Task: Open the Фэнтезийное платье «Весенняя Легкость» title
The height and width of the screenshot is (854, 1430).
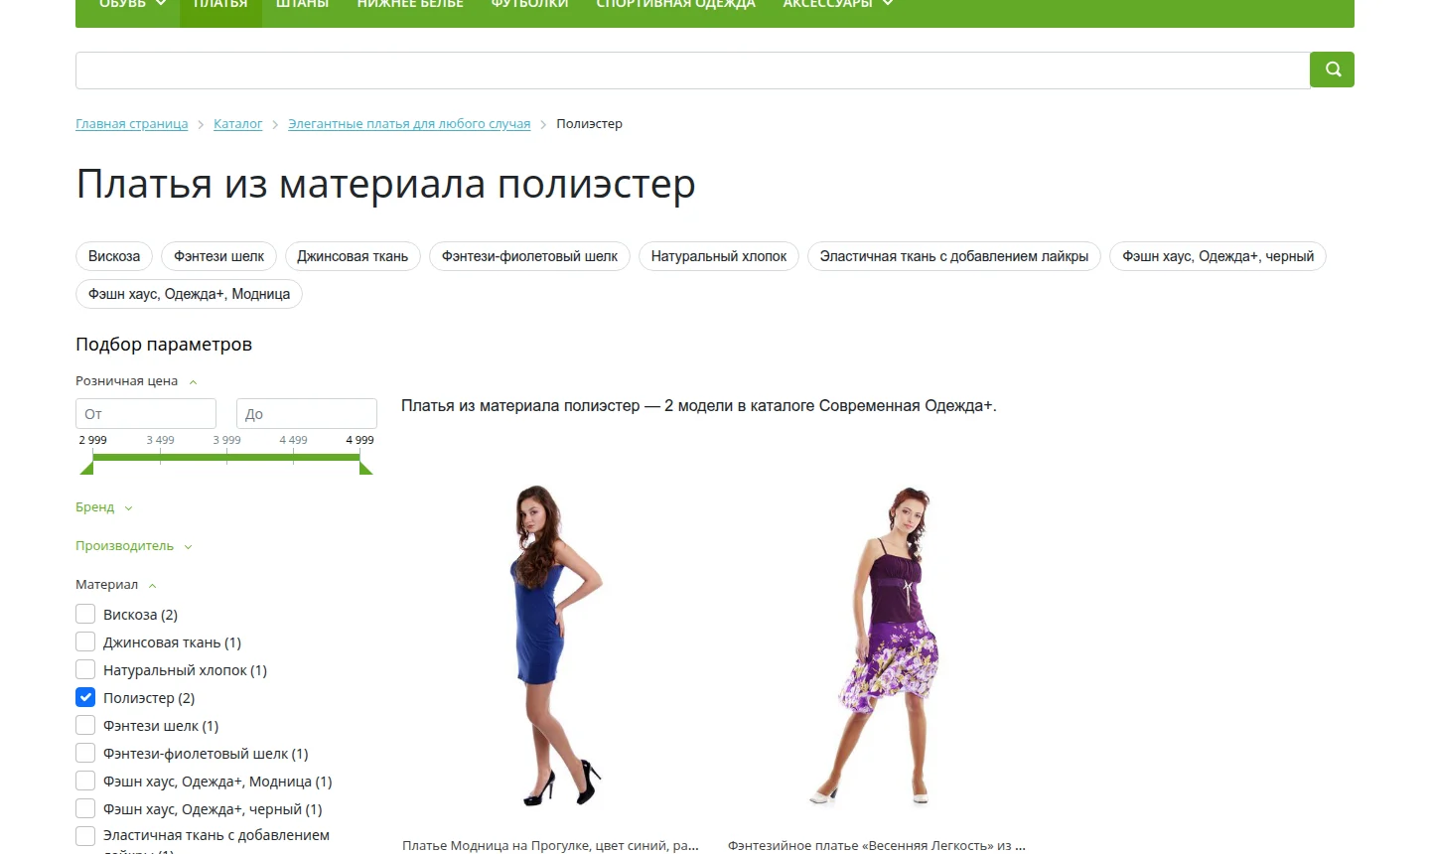Action: click(876, 845)
